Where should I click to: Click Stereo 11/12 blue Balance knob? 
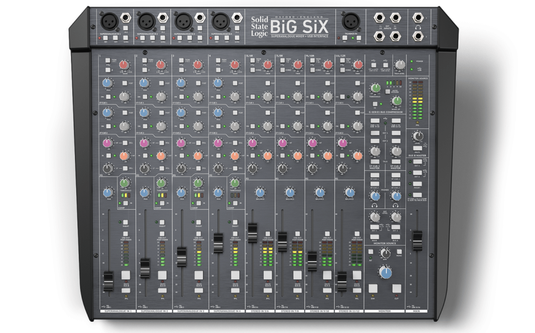350,192
